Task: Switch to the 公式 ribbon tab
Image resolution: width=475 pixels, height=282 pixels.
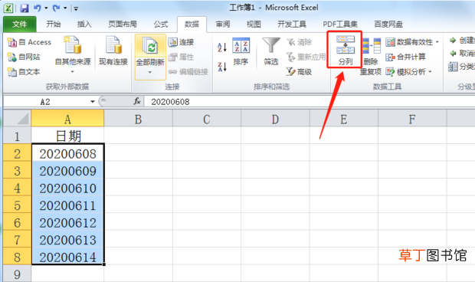Action: 161,25
